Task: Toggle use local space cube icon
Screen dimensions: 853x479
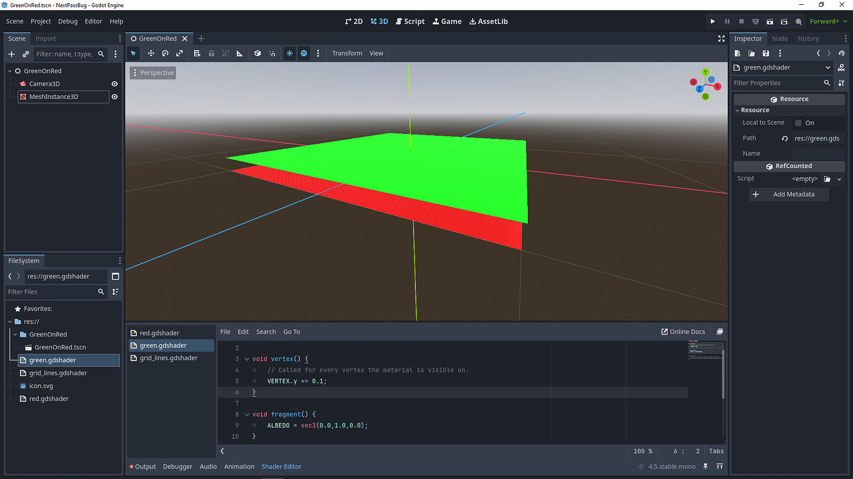Action: tap(258, 53)
